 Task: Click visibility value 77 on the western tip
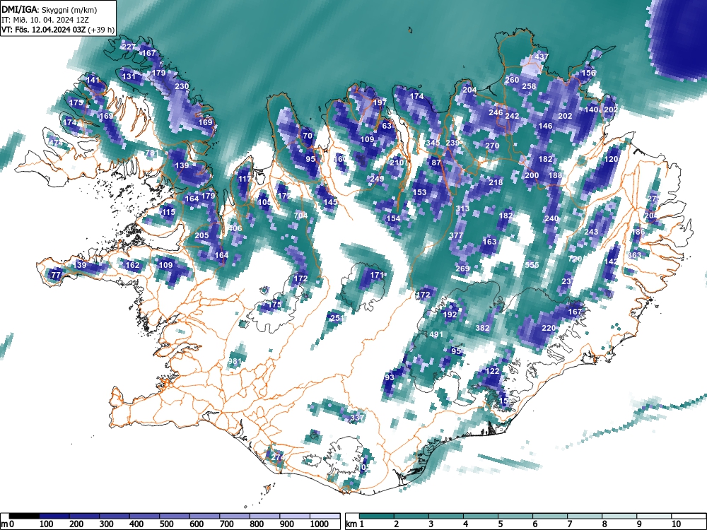pos(56,275)
